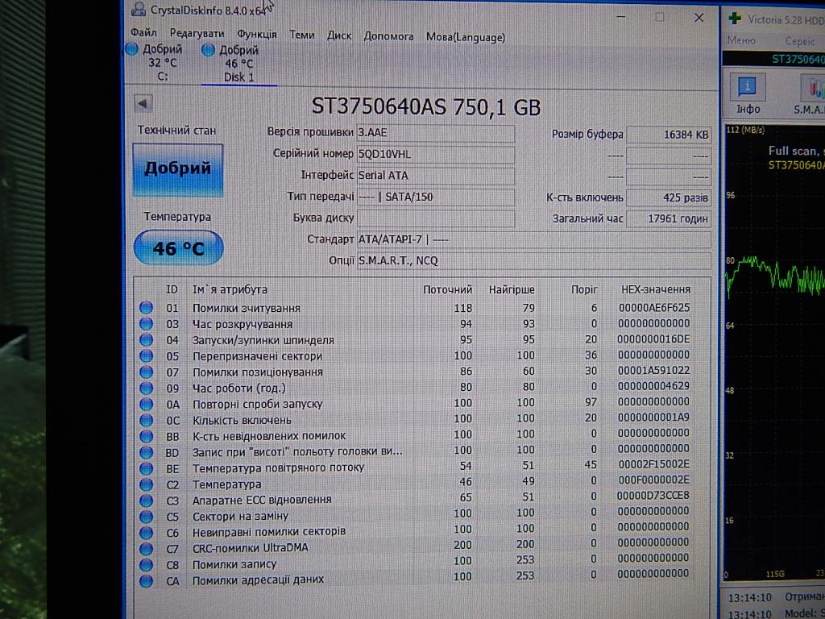Click the Добрий health status button
The width and height of the screenshot is (825, 619).
pos(178,169)
